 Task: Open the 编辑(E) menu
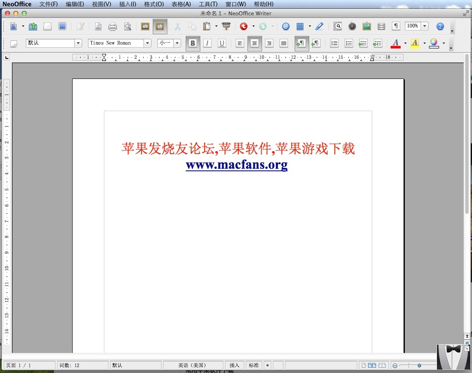75,4
